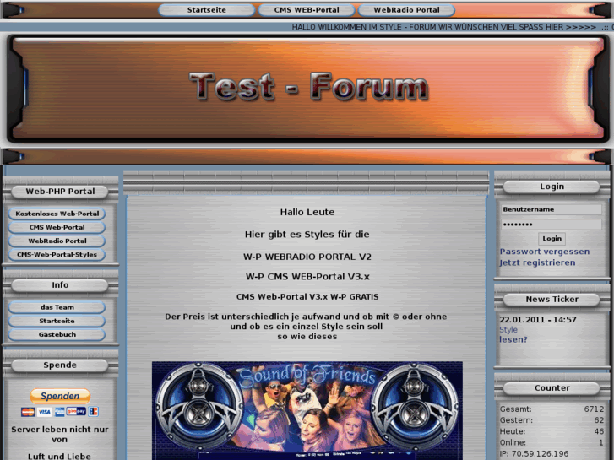
Task: Open WebRadio Portal sidebar link
Action: click(x=57, y=241)
